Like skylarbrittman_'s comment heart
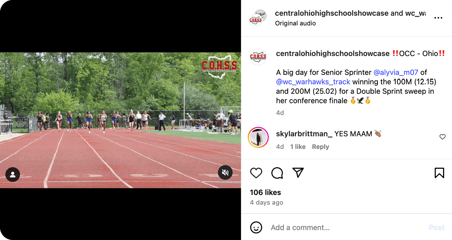The width and height of the screenshot is (452, 240). point(443,137)
